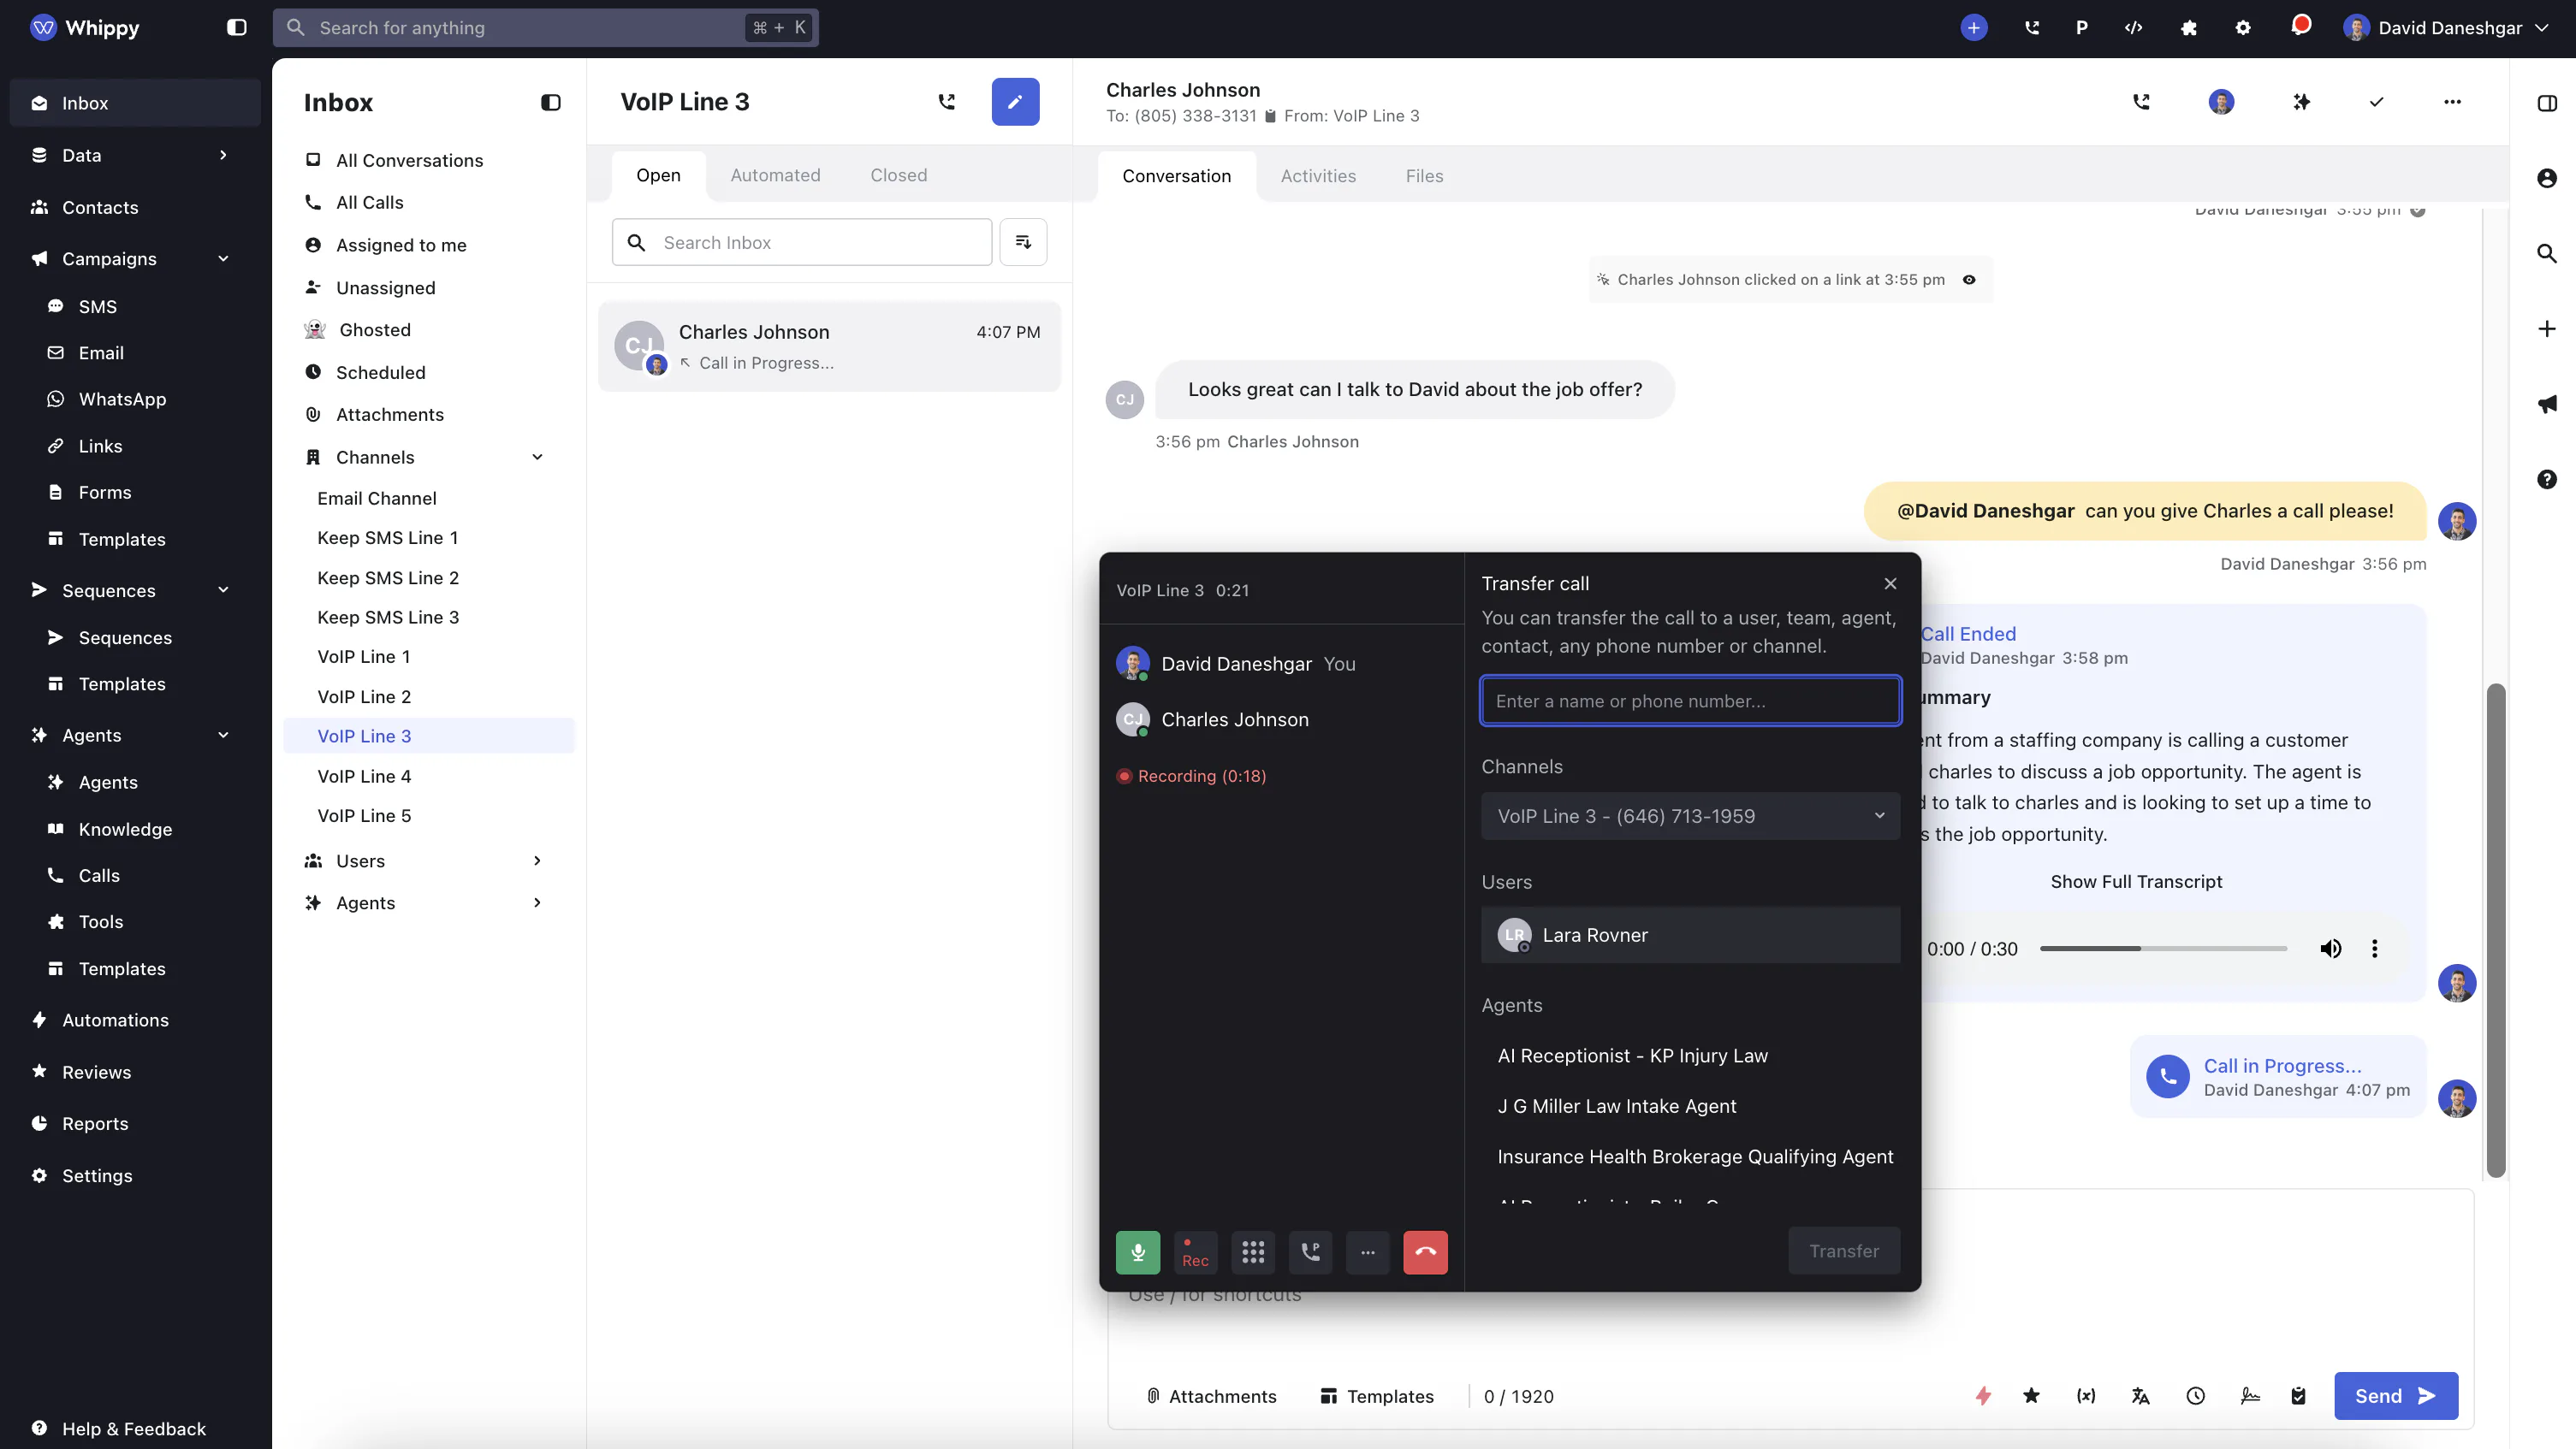
Task: Choose J G Miller Law Intake Agent
Action: pos(1616,1105)
